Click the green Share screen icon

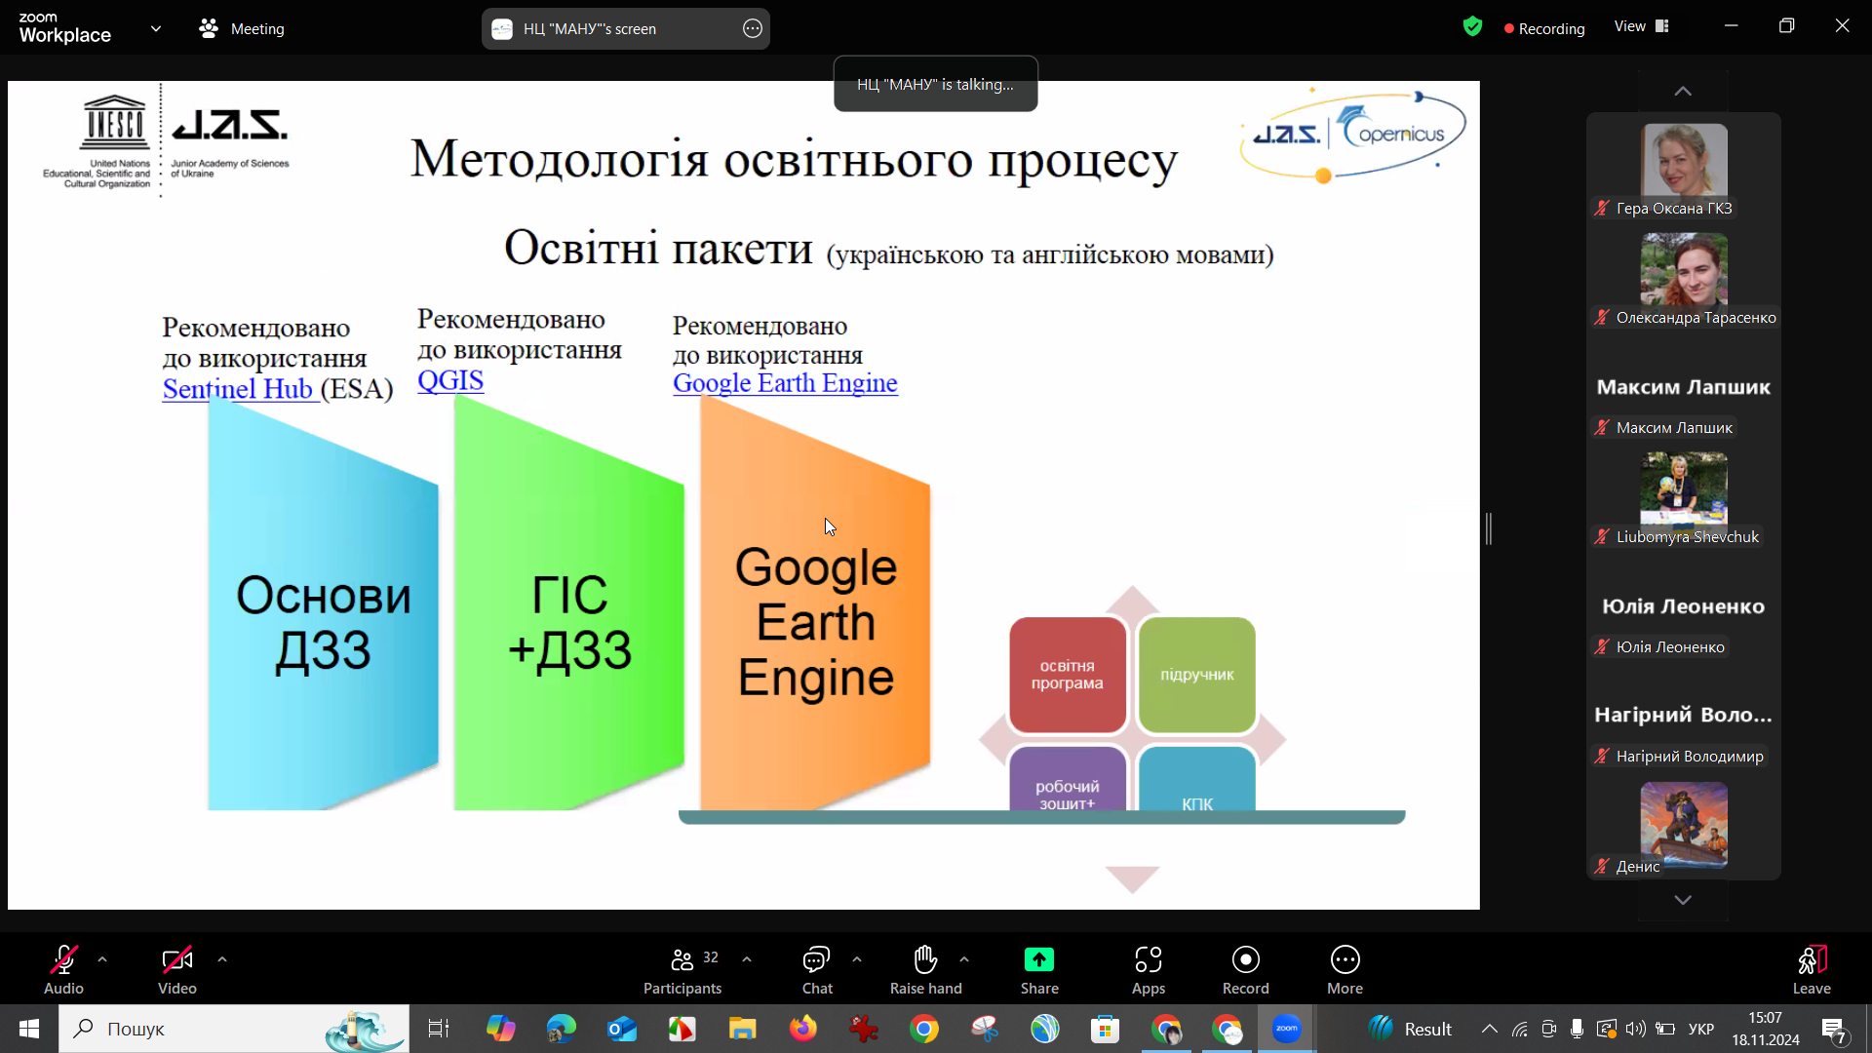point(1038,960)
